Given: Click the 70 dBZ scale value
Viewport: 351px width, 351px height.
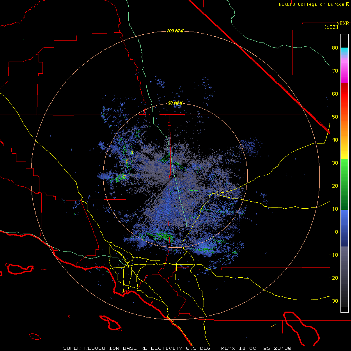Looking at the screenshot, I should (x=335, y=71).
